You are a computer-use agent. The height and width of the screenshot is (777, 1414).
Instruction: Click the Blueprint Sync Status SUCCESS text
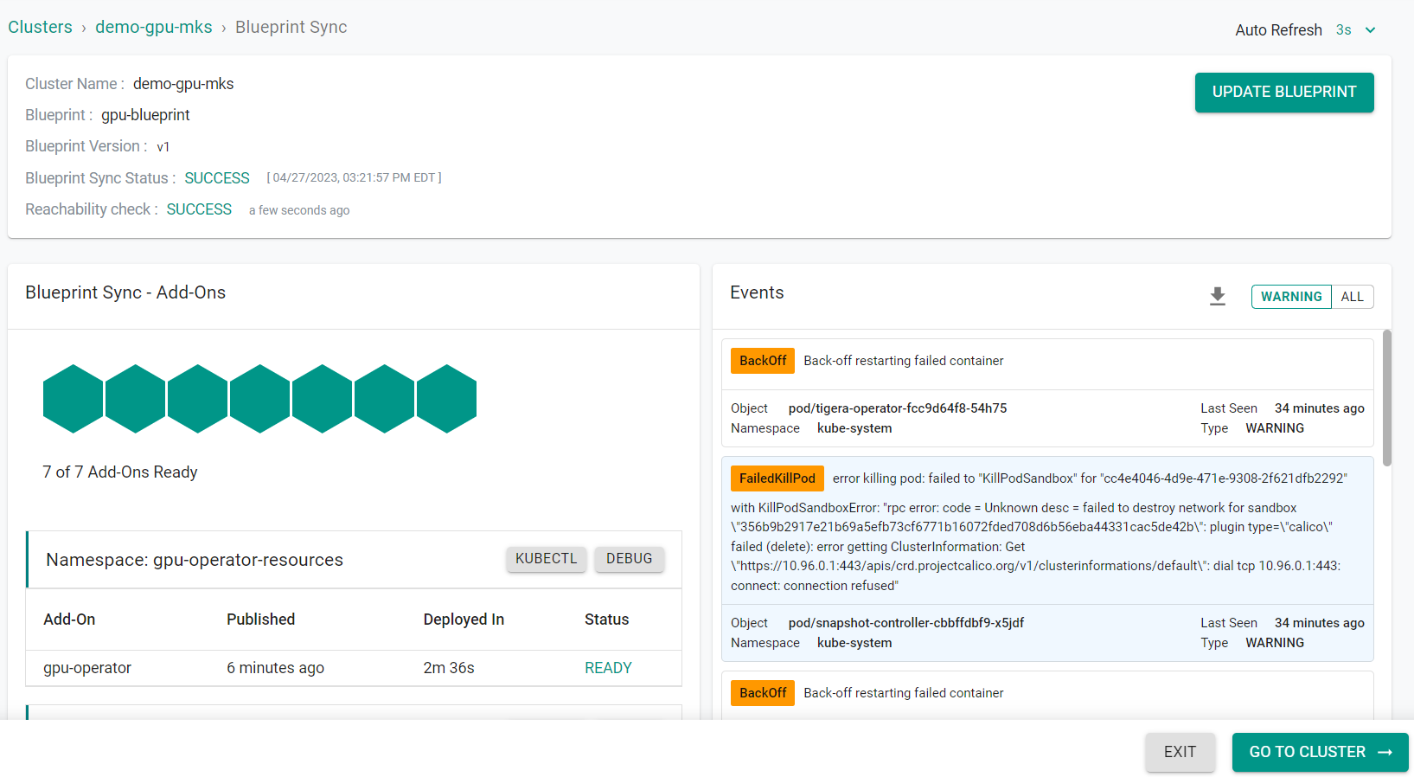[217, 178]
